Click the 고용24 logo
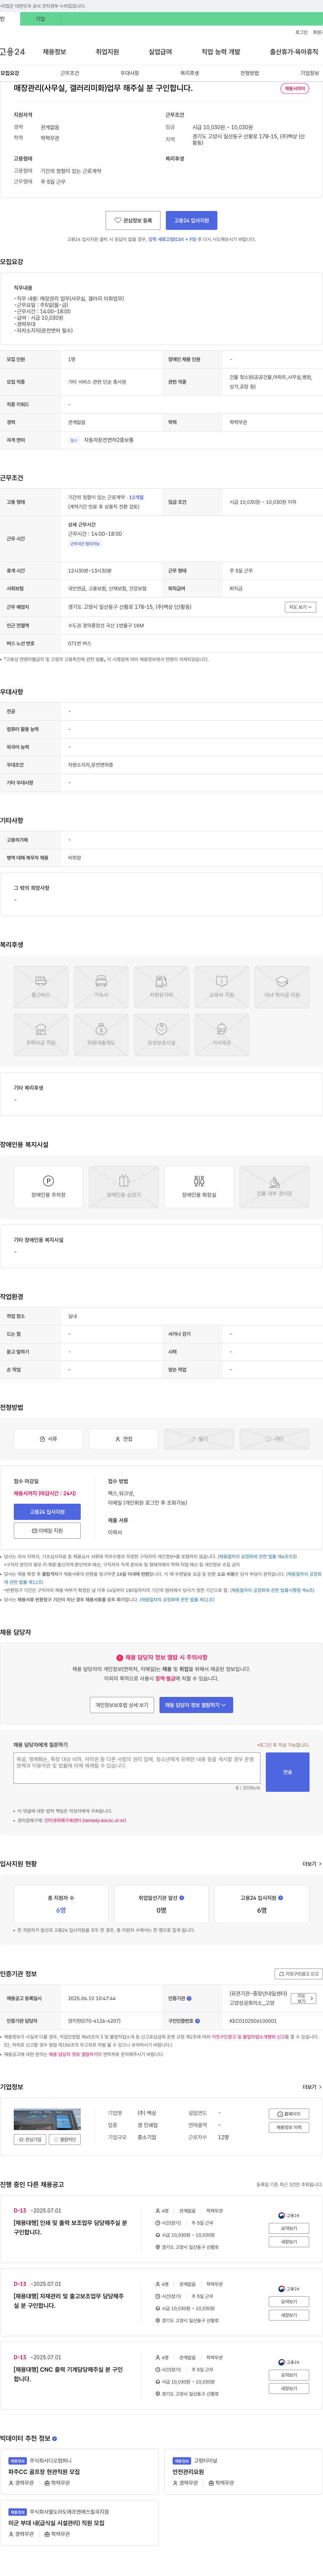Screen dimensions: 323x2576 tap(12, 52)
